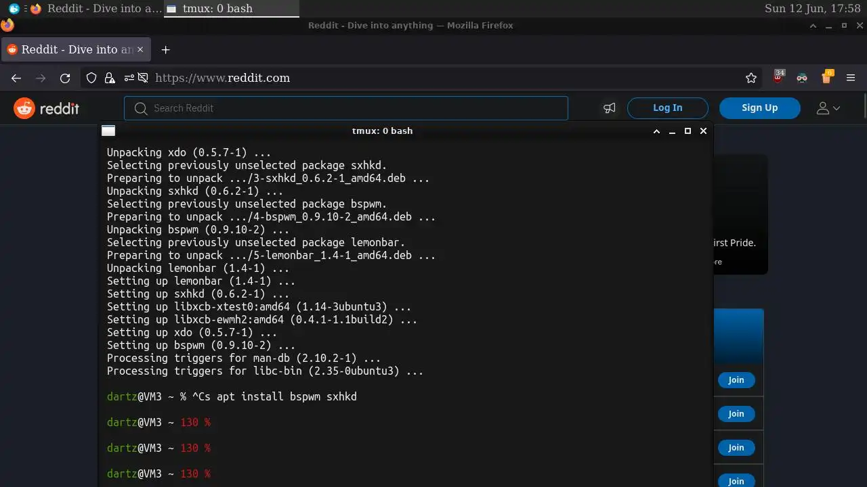Screen dimensions: 867x487
Task: Close the Reddit browser tab
Action: pos(140,49)
